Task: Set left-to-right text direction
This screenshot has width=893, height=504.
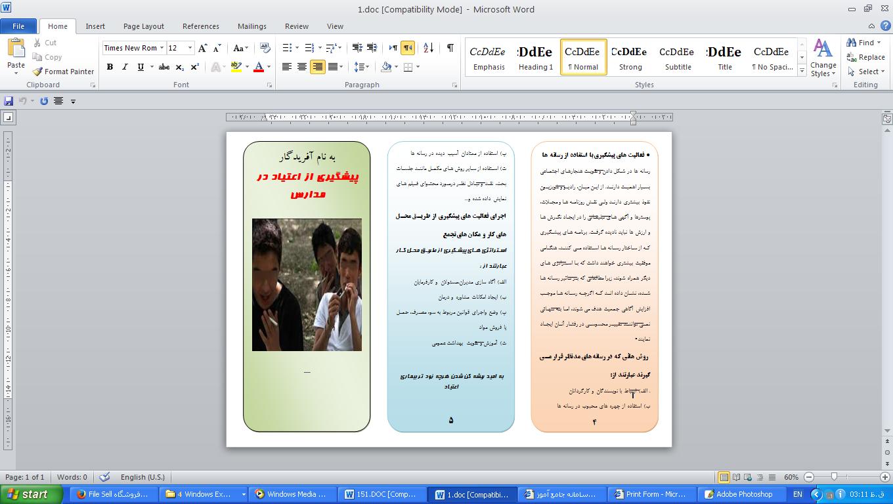Action: tap(393, 48)
